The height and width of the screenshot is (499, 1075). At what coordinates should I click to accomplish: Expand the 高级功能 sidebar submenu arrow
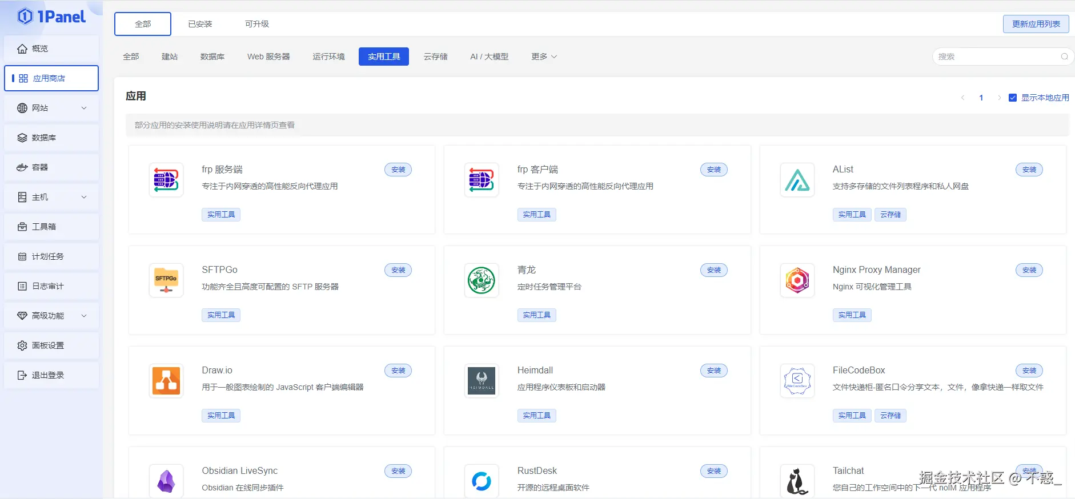84,316
